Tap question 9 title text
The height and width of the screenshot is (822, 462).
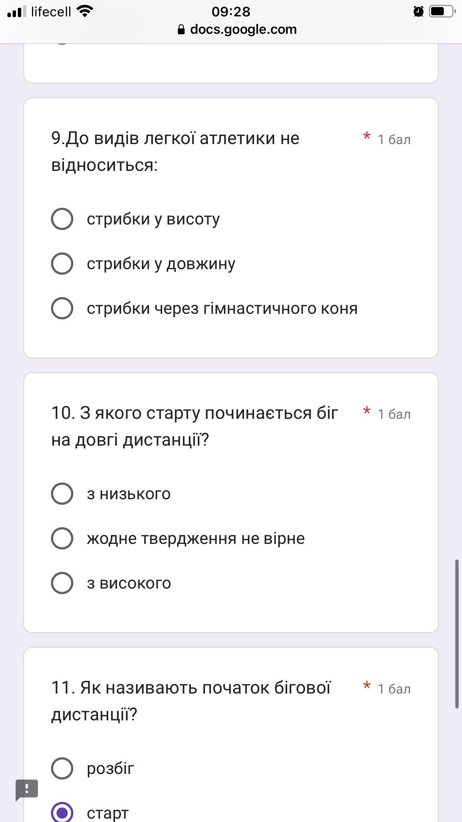point(175,152)
